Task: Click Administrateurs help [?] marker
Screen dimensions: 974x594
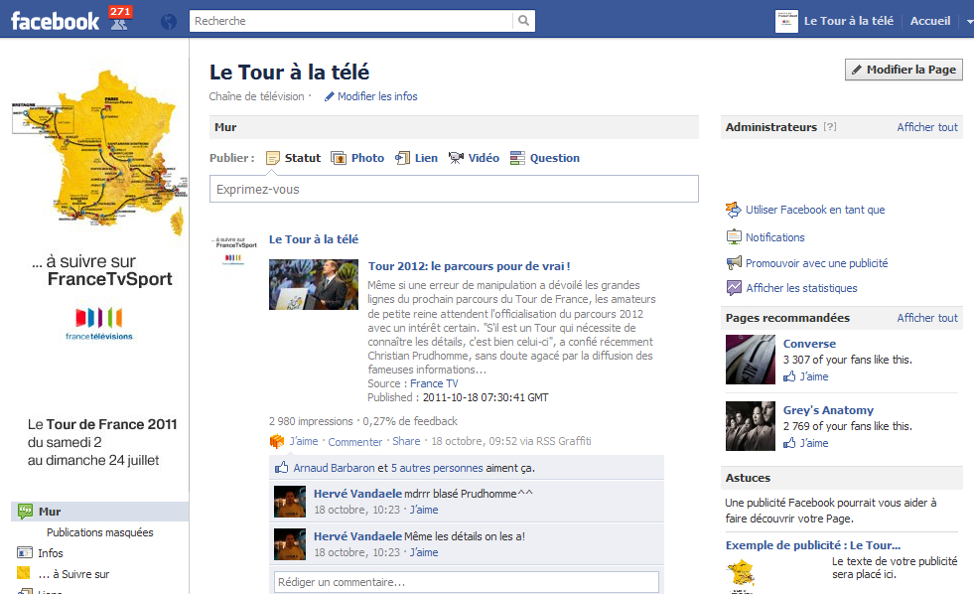Action: [x=830, y=127]
